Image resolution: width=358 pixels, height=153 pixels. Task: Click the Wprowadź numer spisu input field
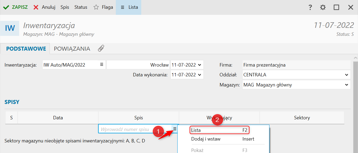click(135, 130)
